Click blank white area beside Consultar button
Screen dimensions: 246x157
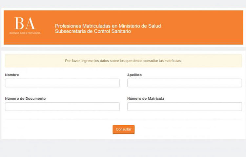point(188,129)
